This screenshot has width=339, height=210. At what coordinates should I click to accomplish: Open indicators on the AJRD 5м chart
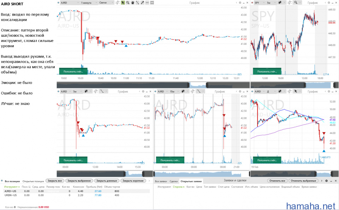tap(96, 91)
